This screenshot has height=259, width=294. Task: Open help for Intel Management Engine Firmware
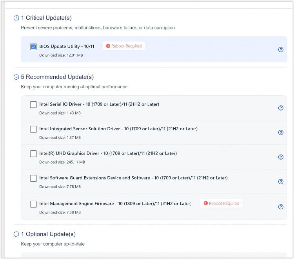(x=281, y=207)
